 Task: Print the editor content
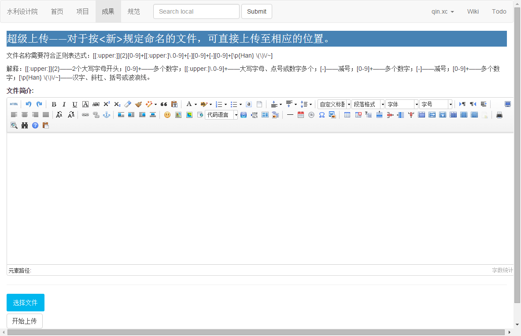499,115
